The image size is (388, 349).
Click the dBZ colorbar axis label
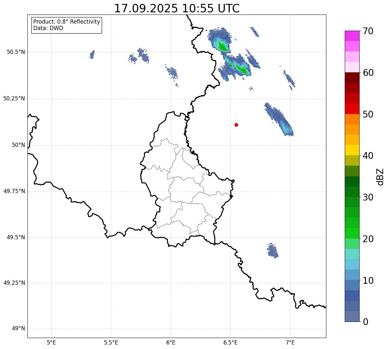coord(380,177)
